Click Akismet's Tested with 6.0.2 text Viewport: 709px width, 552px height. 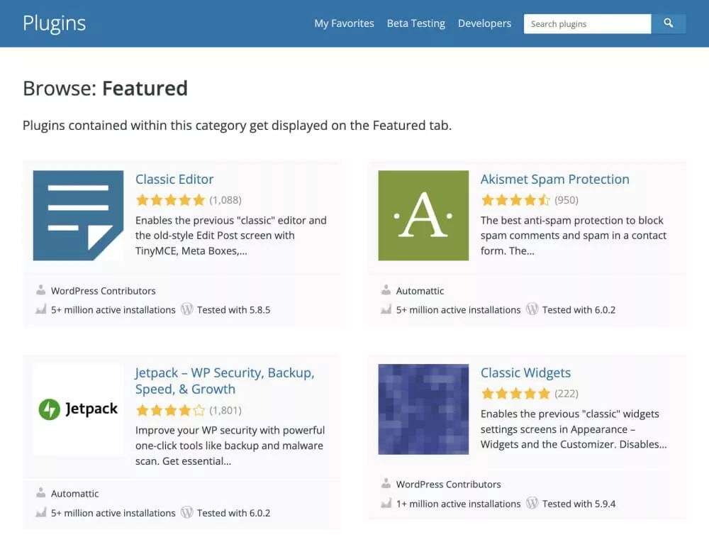579,310
